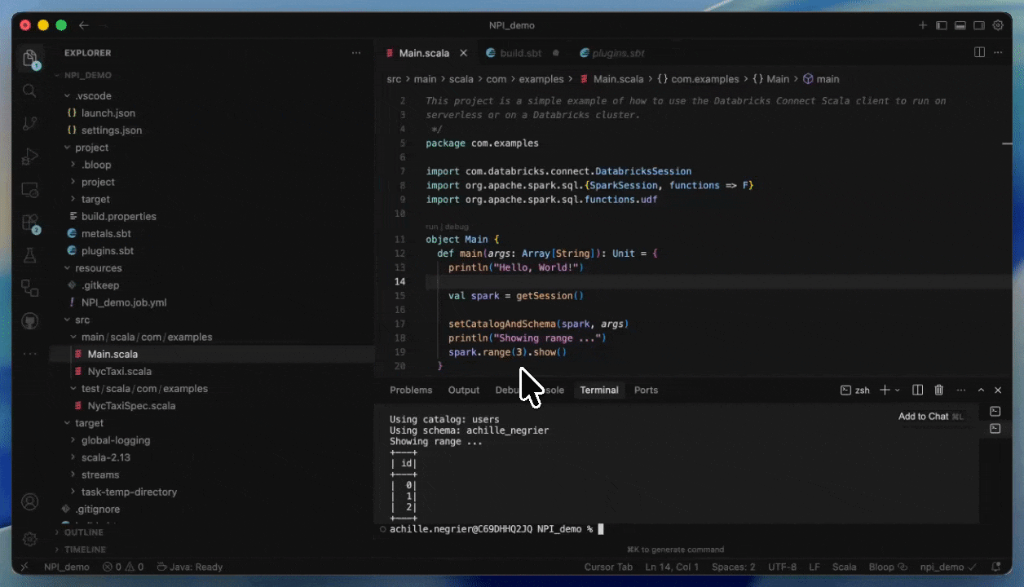
Task: Open Run and Debug view
Action: (x=30, y=157)
